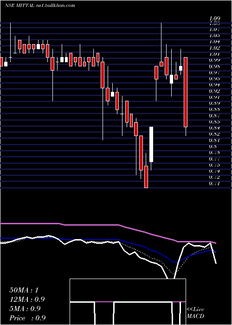Click the Price : 0.9 label
This screenshot has height=325, width=232.
pyautogui.click(x=27, y=318)
